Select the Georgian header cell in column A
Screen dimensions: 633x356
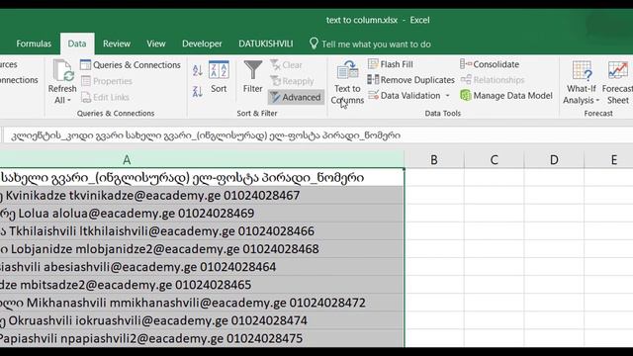tap(202, 178)
